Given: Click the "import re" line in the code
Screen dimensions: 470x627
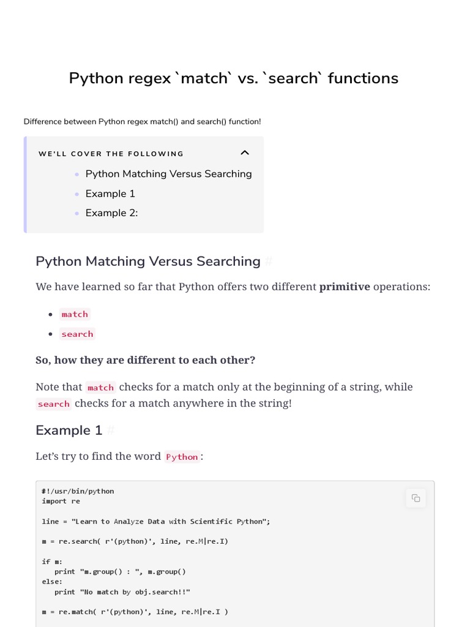Looking at the screenshot, I should [x=61, y=501].
